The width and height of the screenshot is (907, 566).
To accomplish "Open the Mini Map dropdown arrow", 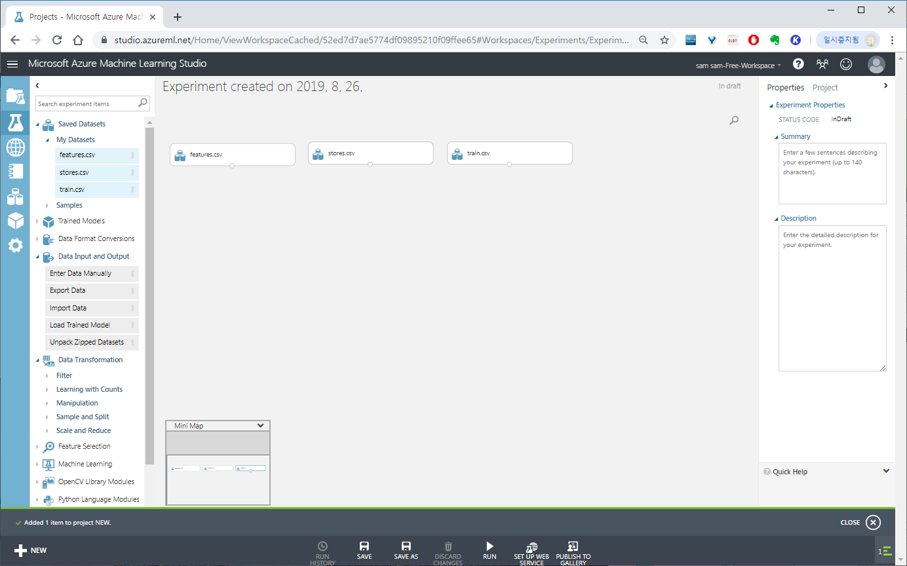I will point(261,426).
